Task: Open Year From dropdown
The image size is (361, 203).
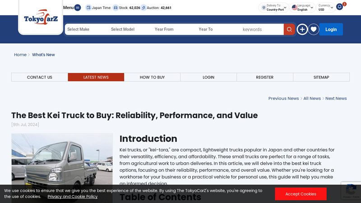Action: (x=174, y=29)
